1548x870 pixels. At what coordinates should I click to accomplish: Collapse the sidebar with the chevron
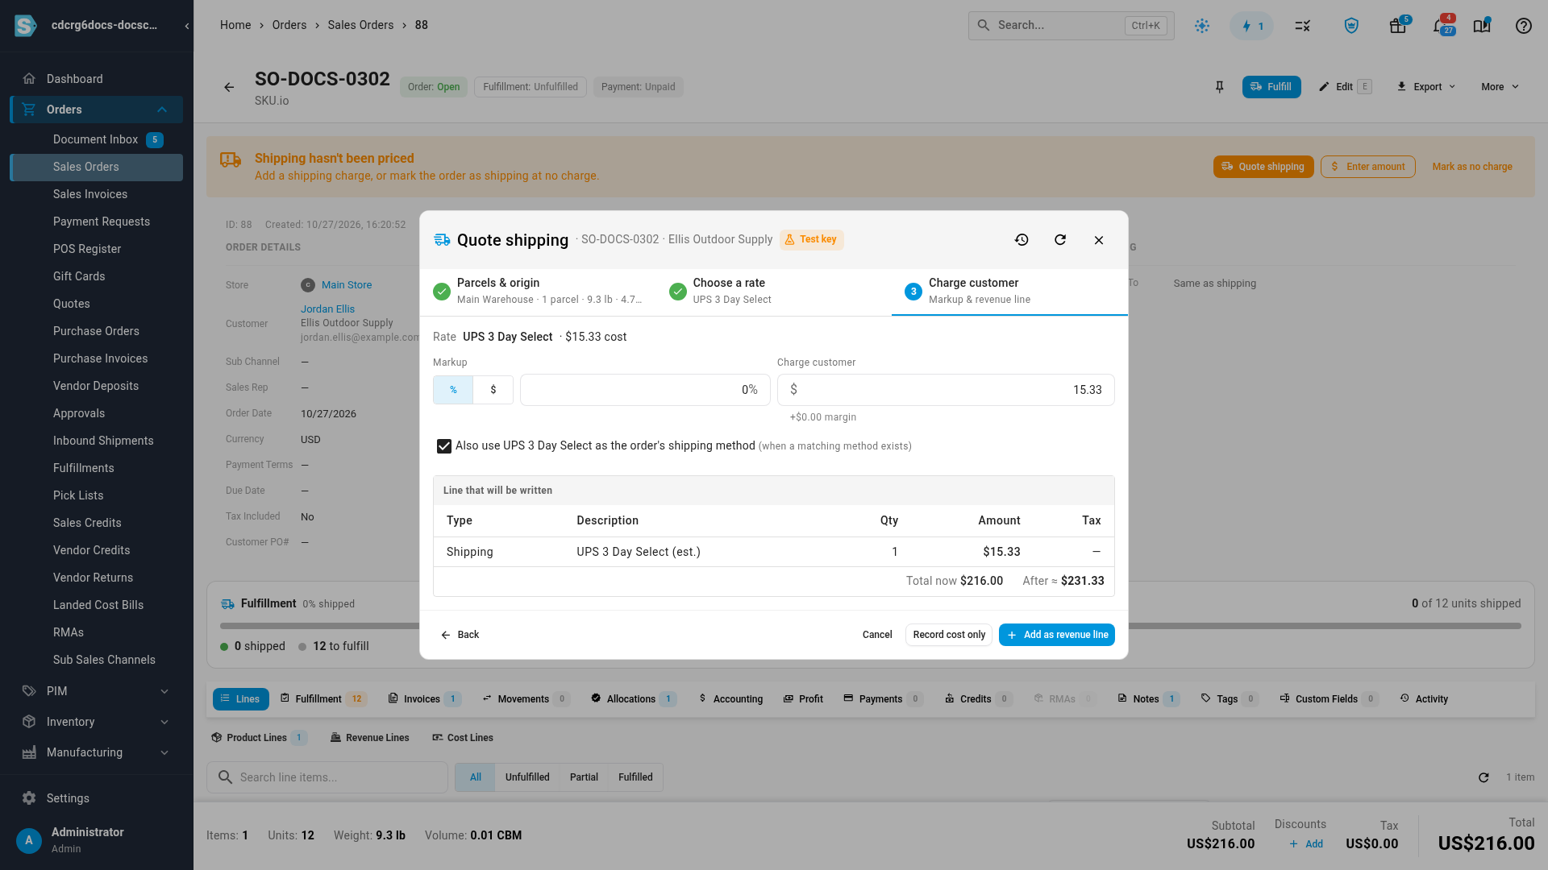pos(186,26)
